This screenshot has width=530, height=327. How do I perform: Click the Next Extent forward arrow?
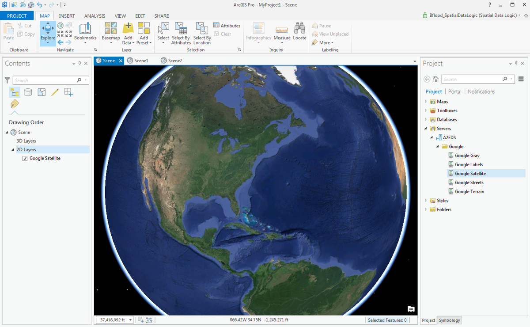pyautogui.click(x=68, y=42)
